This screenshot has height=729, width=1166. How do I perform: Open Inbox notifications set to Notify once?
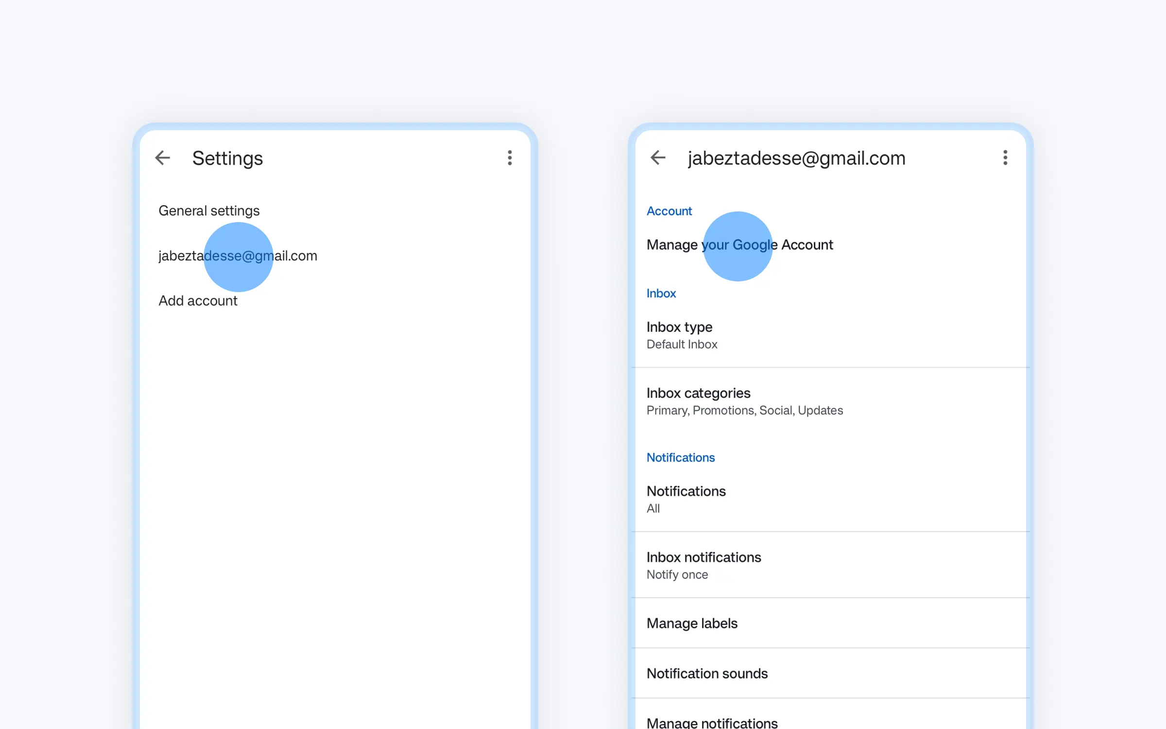coord(831,565)
